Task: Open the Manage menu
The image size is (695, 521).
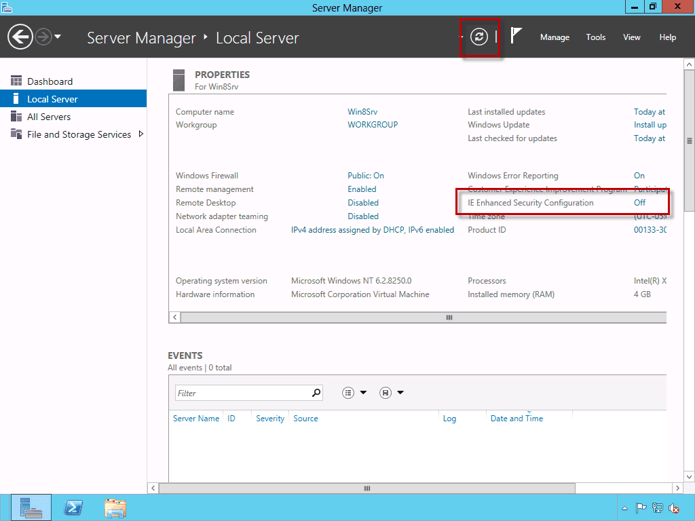Action: [x=555, y=37]
